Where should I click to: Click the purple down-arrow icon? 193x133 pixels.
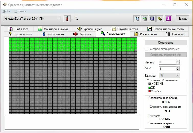point(168,19)
